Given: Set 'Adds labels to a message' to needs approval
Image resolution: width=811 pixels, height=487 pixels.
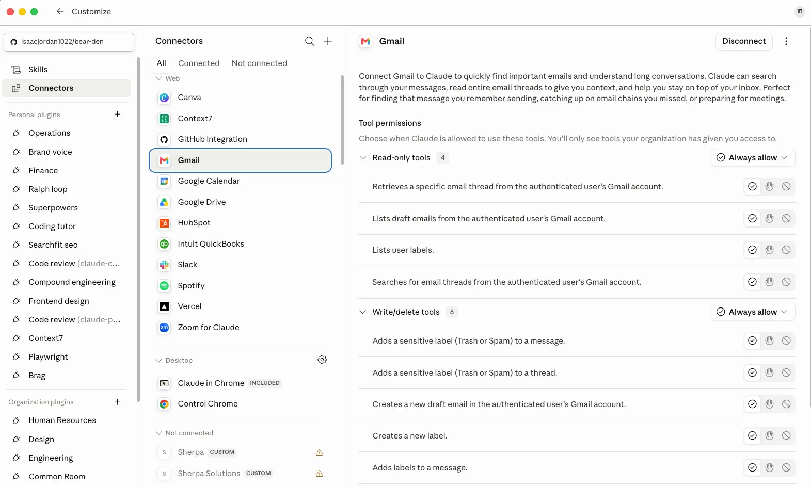Looking at the screenshot, I should point(769,468).
